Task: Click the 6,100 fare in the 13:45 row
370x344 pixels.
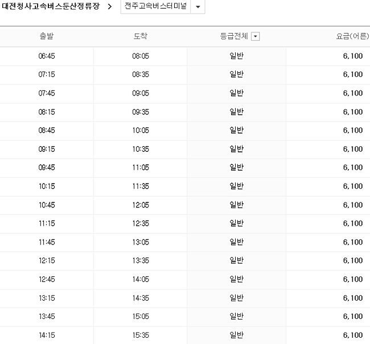Action: [x=353, y=316]
